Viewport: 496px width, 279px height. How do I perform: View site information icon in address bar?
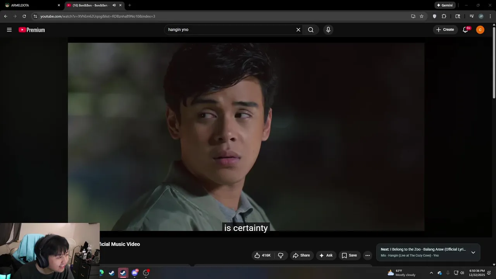click(x=35, y=16)
